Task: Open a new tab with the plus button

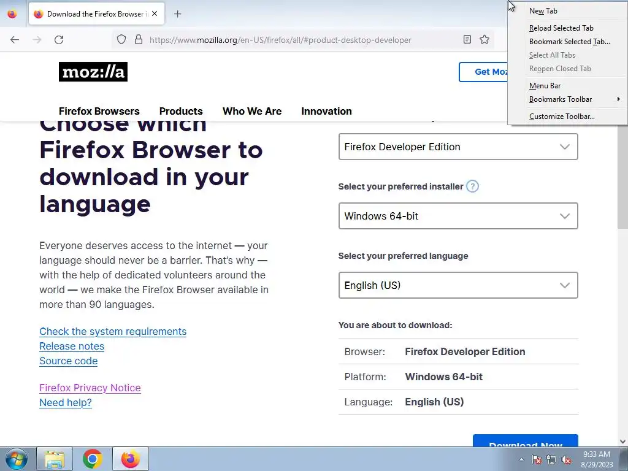Action: pos(177,14)
